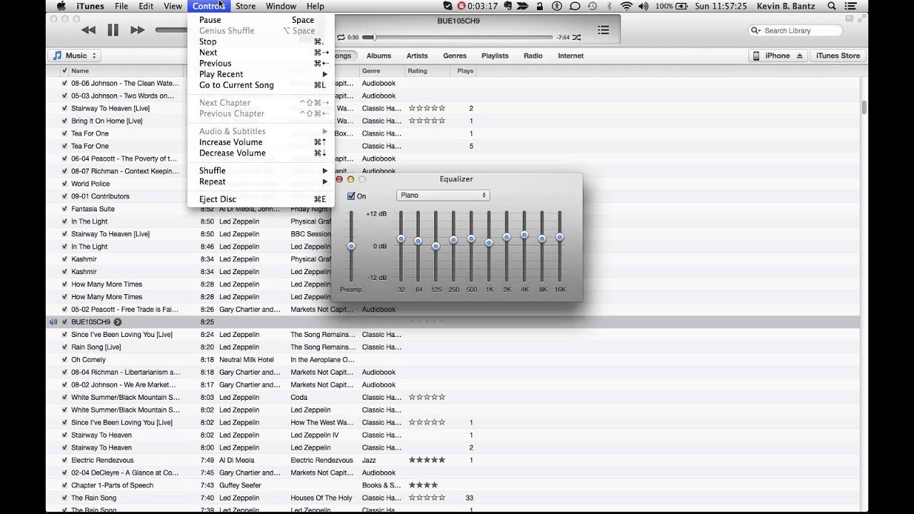The image size is (914, 514).
Task: Open the Time Machine icon in the menu bar
Action: click(592, 6)
